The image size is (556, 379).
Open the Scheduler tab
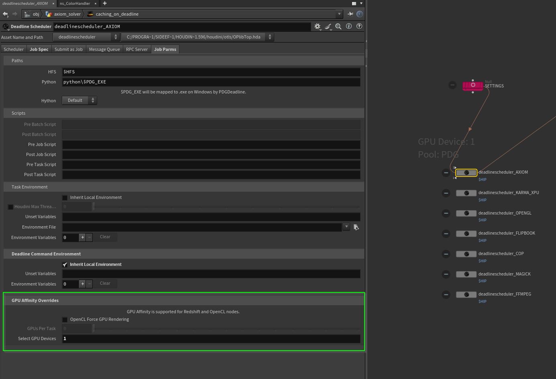point(14,49)
